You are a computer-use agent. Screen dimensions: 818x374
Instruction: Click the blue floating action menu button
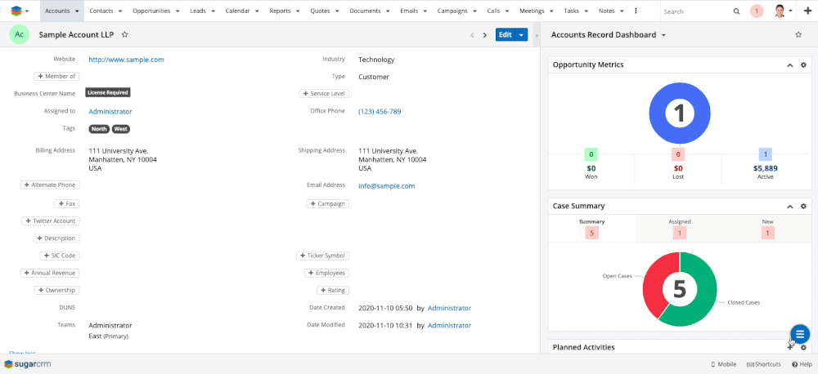tap(799, 333)
